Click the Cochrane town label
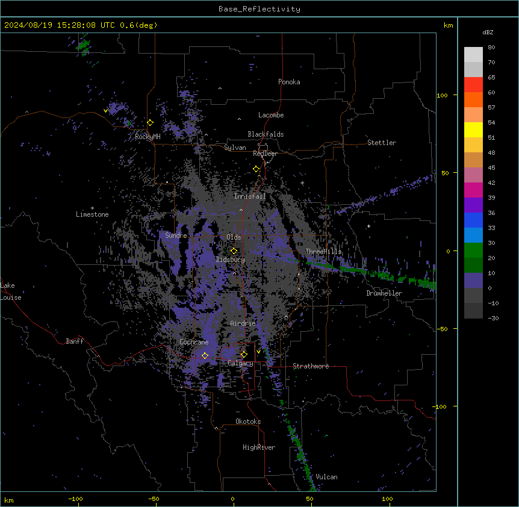 194,342
